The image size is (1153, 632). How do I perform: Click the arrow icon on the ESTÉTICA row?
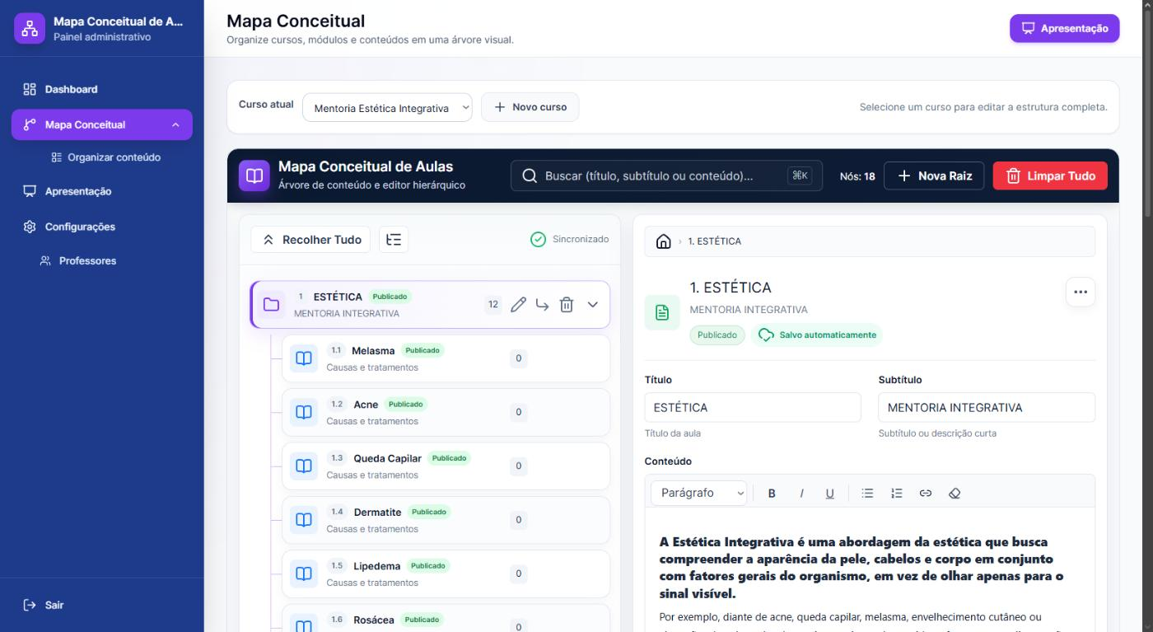click(542, 305)
